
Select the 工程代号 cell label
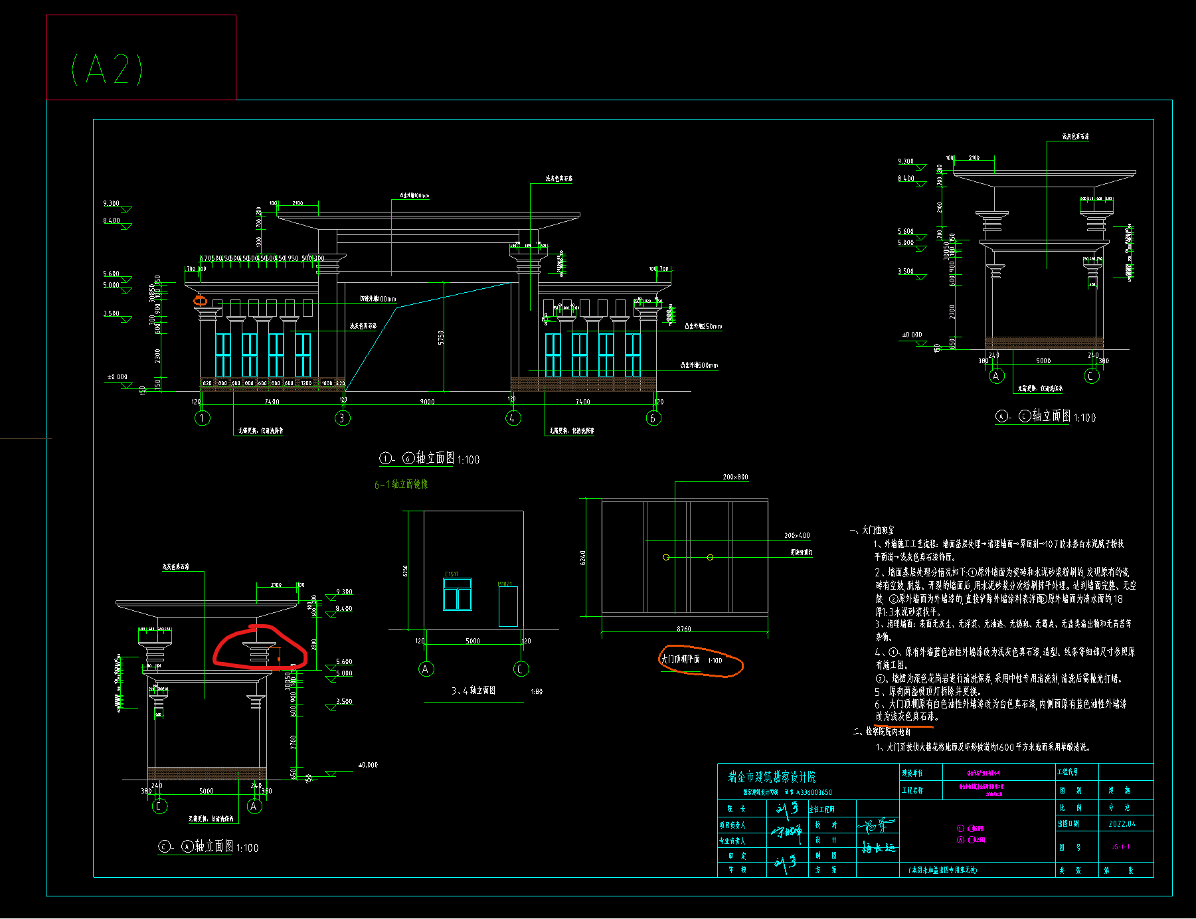coord(1068,772)
